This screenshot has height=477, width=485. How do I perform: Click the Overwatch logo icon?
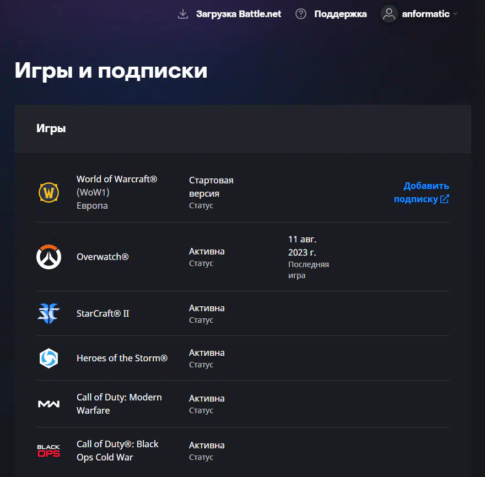coord(48,257)
